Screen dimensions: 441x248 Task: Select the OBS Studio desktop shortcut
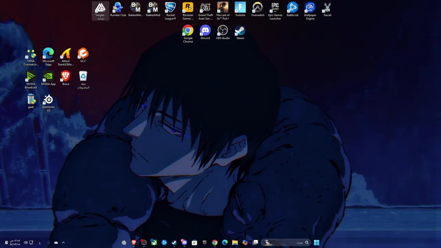(x=223, y=32)
